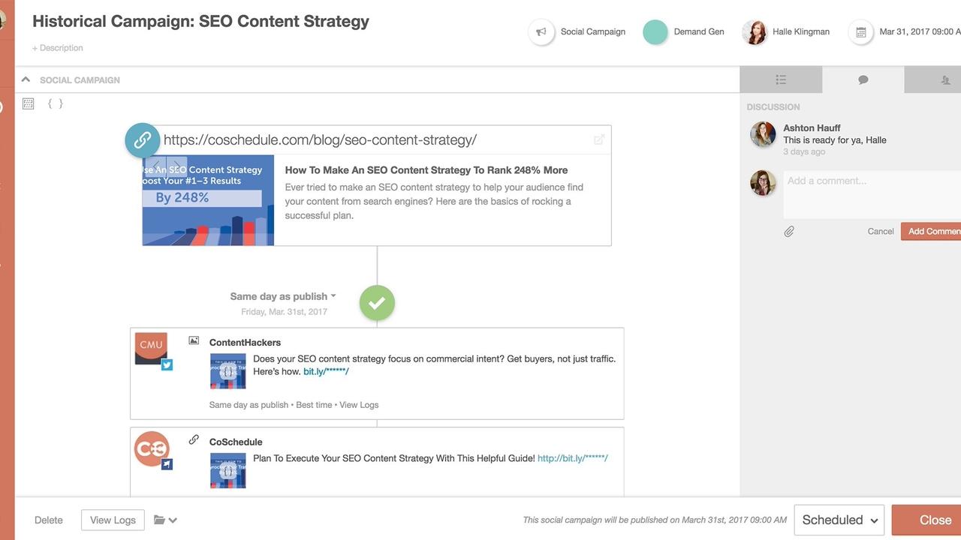Image resolution: width=961 pixels, height=540 pixels.
Task: Click the ContentHackers CMU profile icon
Action: [151, 348]
